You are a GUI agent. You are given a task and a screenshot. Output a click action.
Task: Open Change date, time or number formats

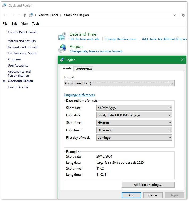[x=96, y=51]
